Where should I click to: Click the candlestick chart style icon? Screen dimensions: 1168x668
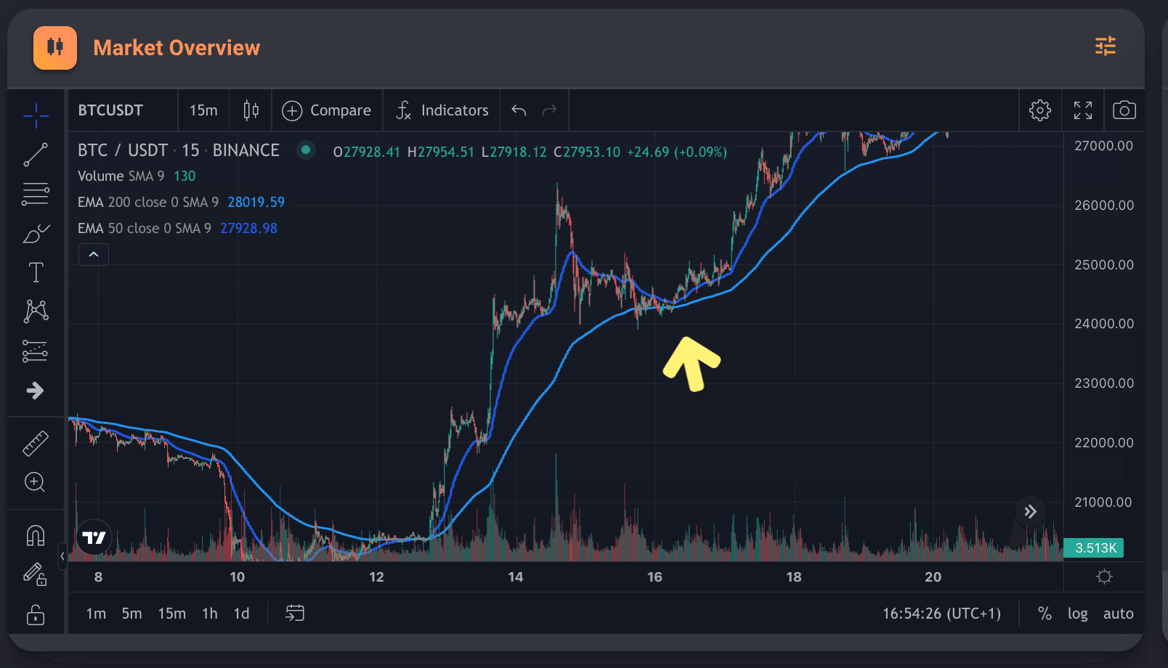pos(251,110)
